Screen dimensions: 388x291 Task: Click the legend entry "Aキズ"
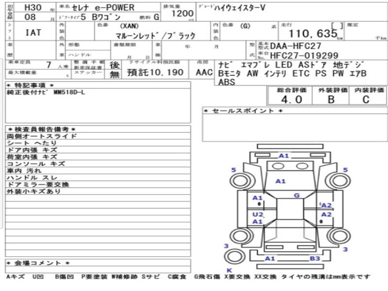tap(16, 276)
